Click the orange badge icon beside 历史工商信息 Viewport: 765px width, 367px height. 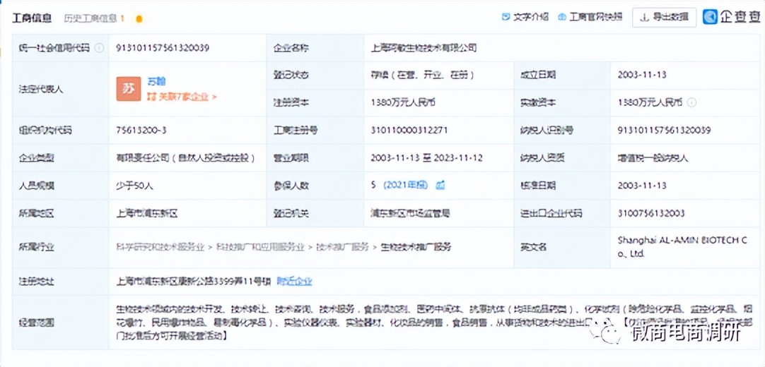point(139,19)
